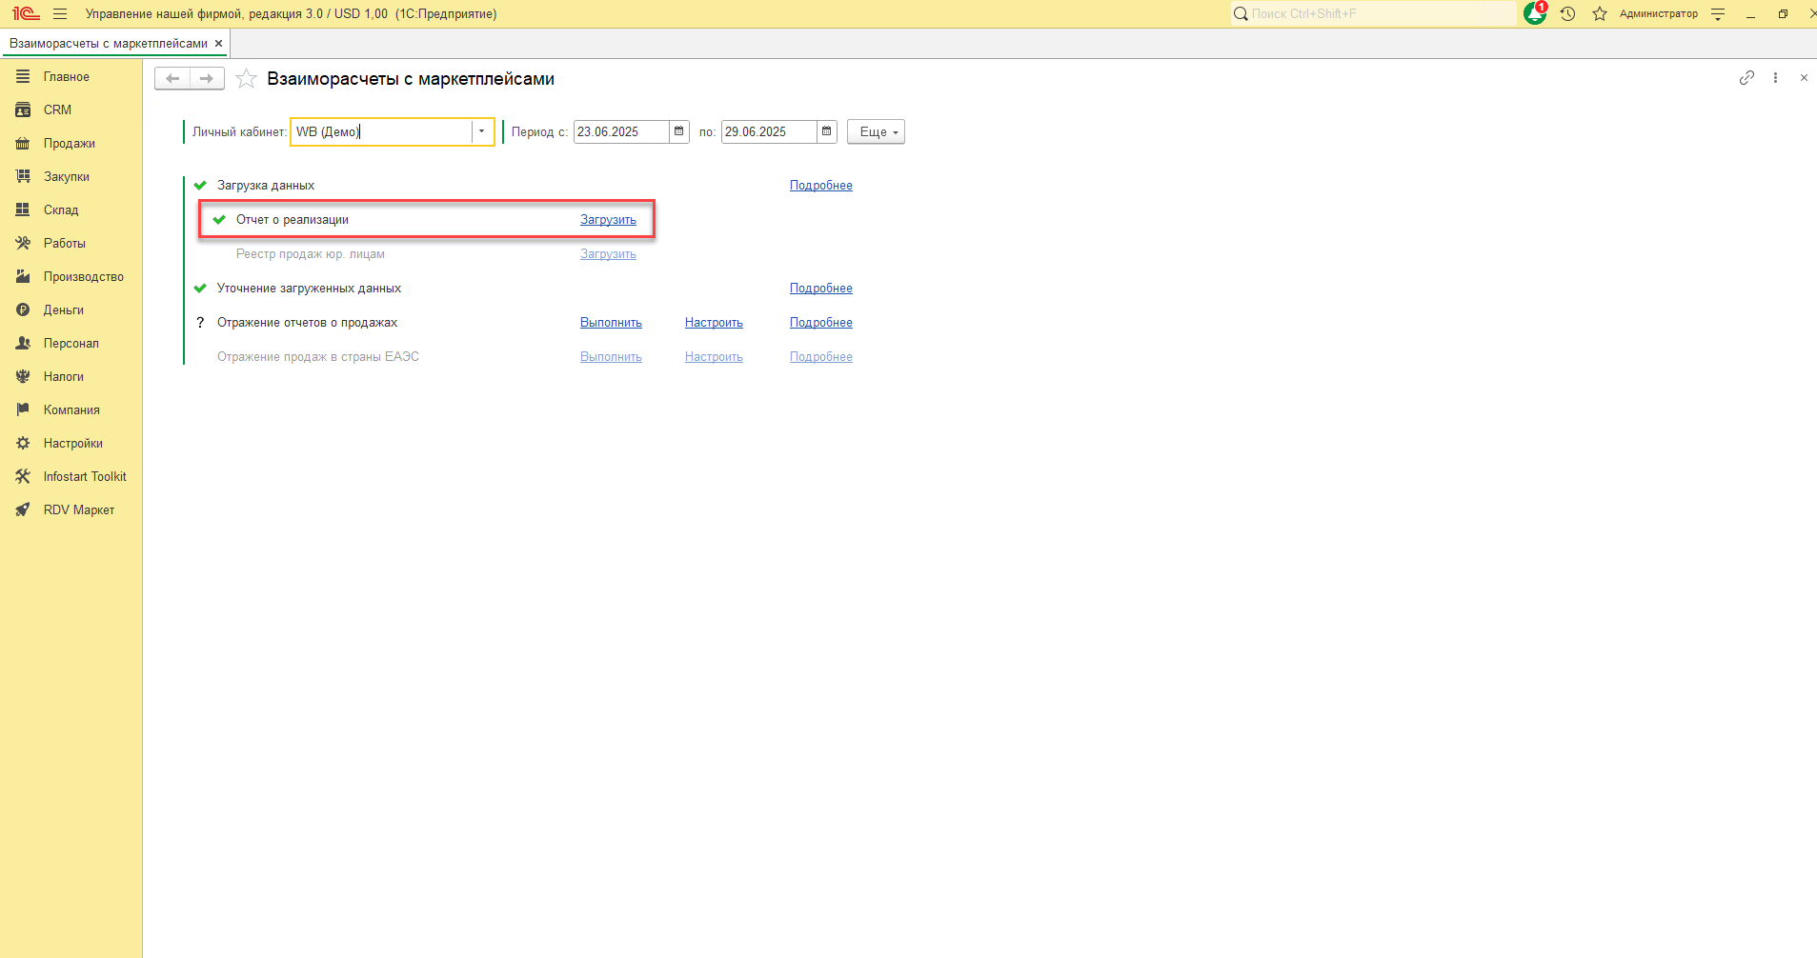Click the period start date field 23.06.2025

(x=621, y=131)
